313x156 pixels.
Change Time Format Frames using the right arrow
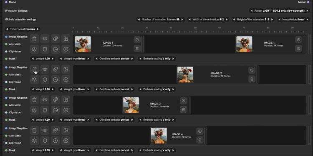[38, 29]
